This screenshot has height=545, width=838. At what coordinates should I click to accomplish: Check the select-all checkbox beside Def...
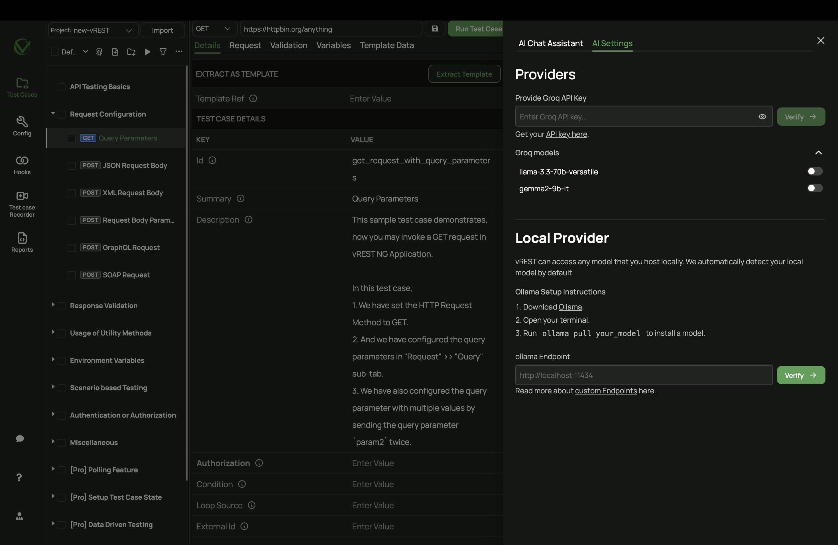55,52
